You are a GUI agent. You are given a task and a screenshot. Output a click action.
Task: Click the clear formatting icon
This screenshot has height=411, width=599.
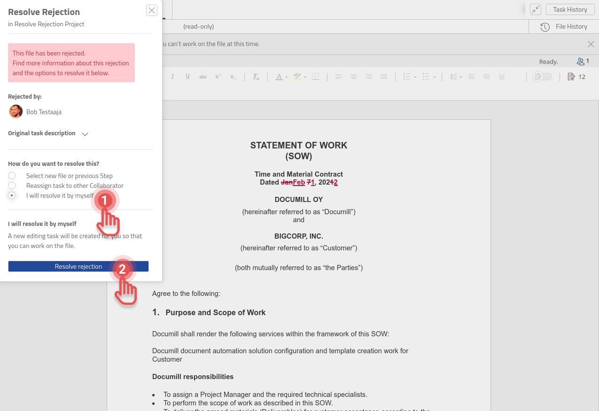coord(256,77)
